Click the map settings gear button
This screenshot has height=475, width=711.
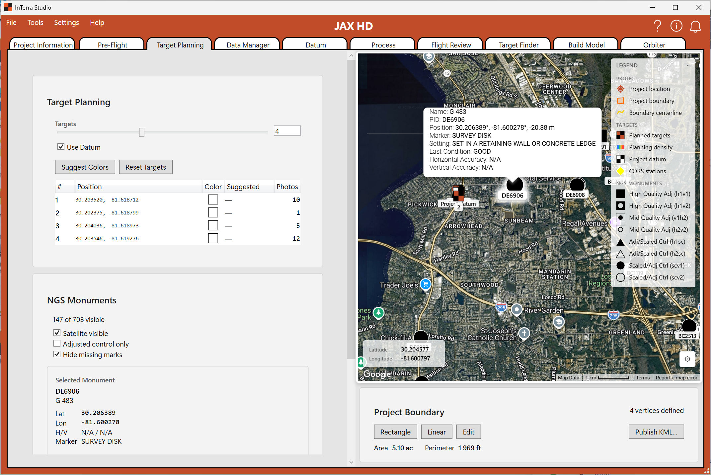click(x=687, y=359)
